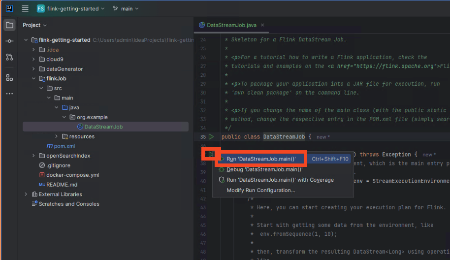This screenshot has height=260, width=450.
Task: Select DataStreamJob file in project tree
Action: 106,127
